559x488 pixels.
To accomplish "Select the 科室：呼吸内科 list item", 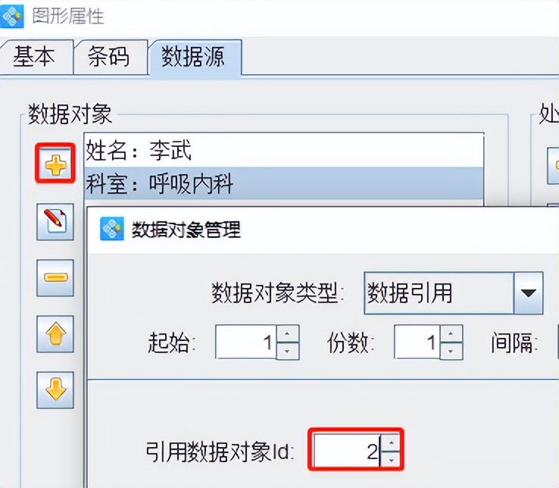I will coord(284,183).
